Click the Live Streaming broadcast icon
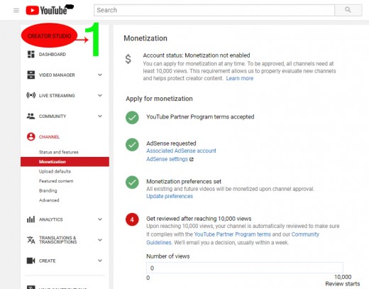This screenshot has width=369, height=289. (31, 95)
